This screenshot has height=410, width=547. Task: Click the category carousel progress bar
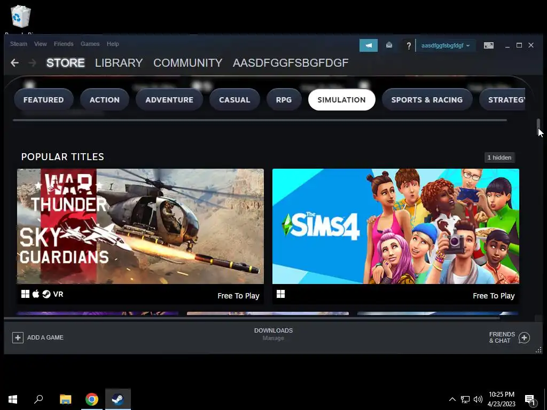tap(260, 120)
